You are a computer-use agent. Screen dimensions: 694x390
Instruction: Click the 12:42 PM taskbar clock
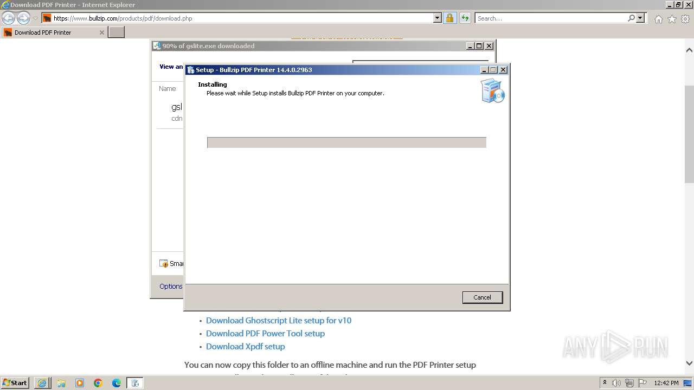click(x=666, y=383)
